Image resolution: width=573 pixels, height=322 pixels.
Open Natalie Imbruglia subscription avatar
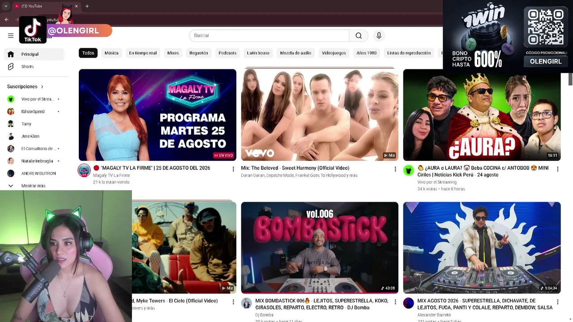pos(11,161)
